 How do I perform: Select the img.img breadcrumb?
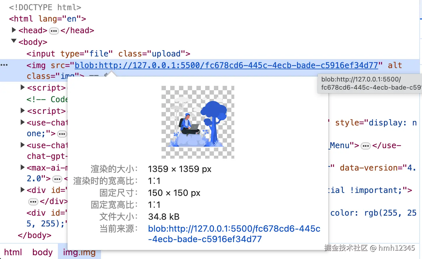pos(79,252)
